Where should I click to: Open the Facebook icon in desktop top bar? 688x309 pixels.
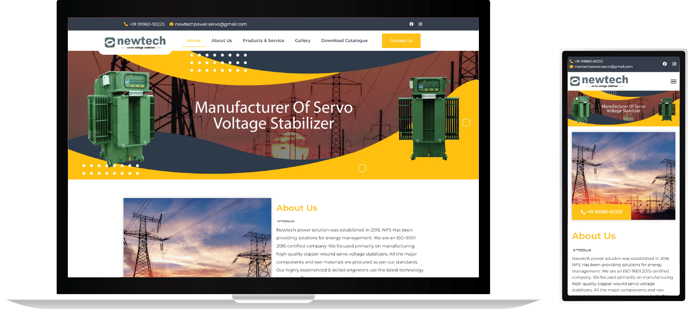click(411, 24)
